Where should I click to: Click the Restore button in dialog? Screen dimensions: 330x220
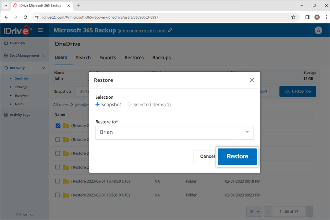click(x=237, y=157)
